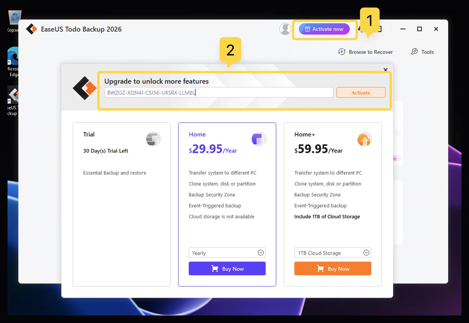The image size is (469, 323).
Task: Click "Essential Backup and restore" text
Action: (115, 173)
